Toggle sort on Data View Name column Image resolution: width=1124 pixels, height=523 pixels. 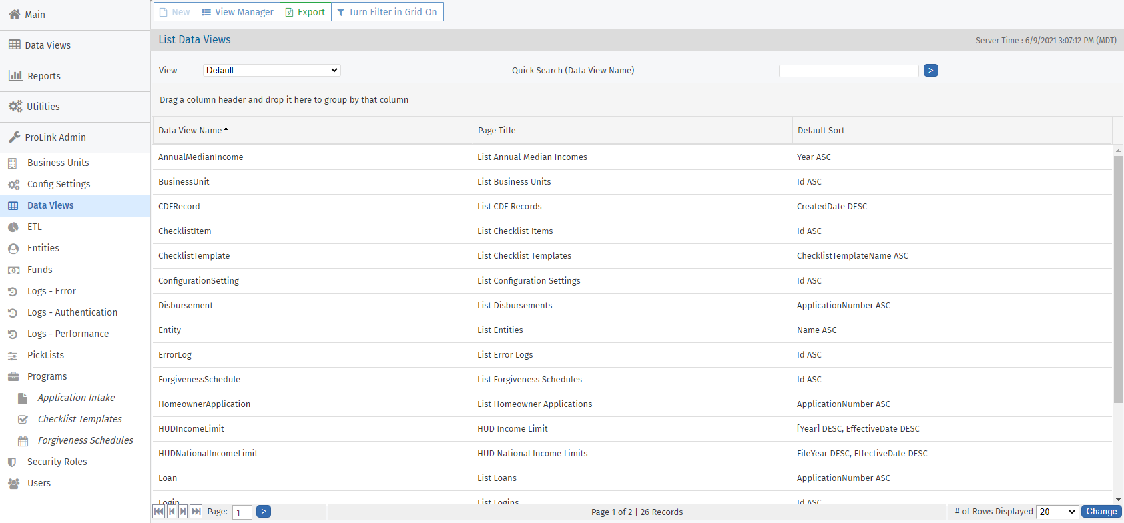tap(190, 131)
